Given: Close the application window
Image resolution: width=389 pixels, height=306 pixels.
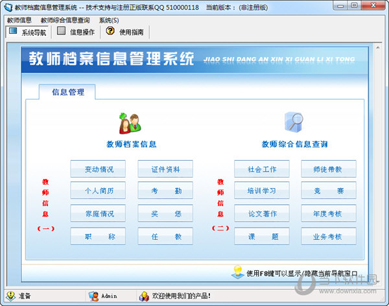Looking at the screenshot, I should (x=373, y=5).
